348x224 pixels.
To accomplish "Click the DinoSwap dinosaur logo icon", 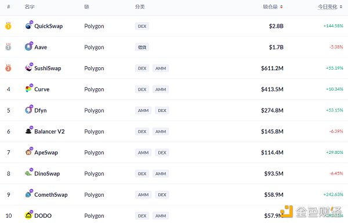I will [x=28, y=174].
